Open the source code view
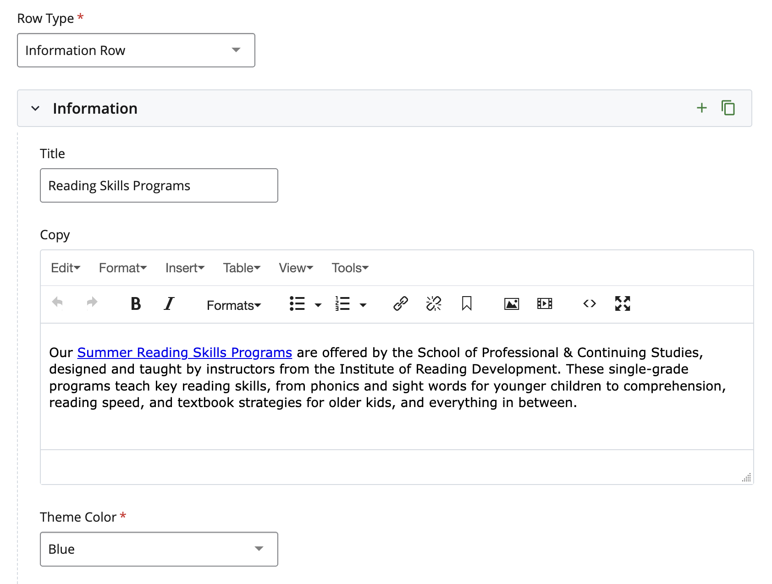This screenshot has height=584, width=772. point(589,303)
